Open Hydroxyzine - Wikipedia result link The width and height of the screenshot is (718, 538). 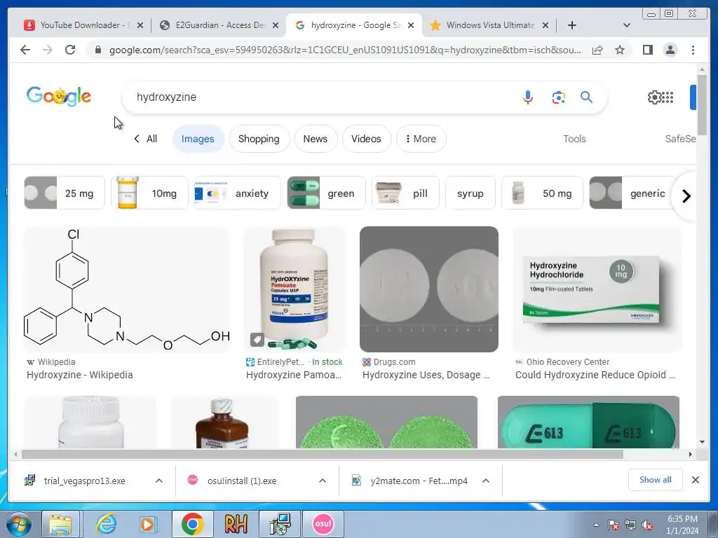(80, 375)
